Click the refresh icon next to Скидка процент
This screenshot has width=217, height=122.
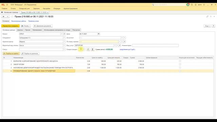point(88,49)
